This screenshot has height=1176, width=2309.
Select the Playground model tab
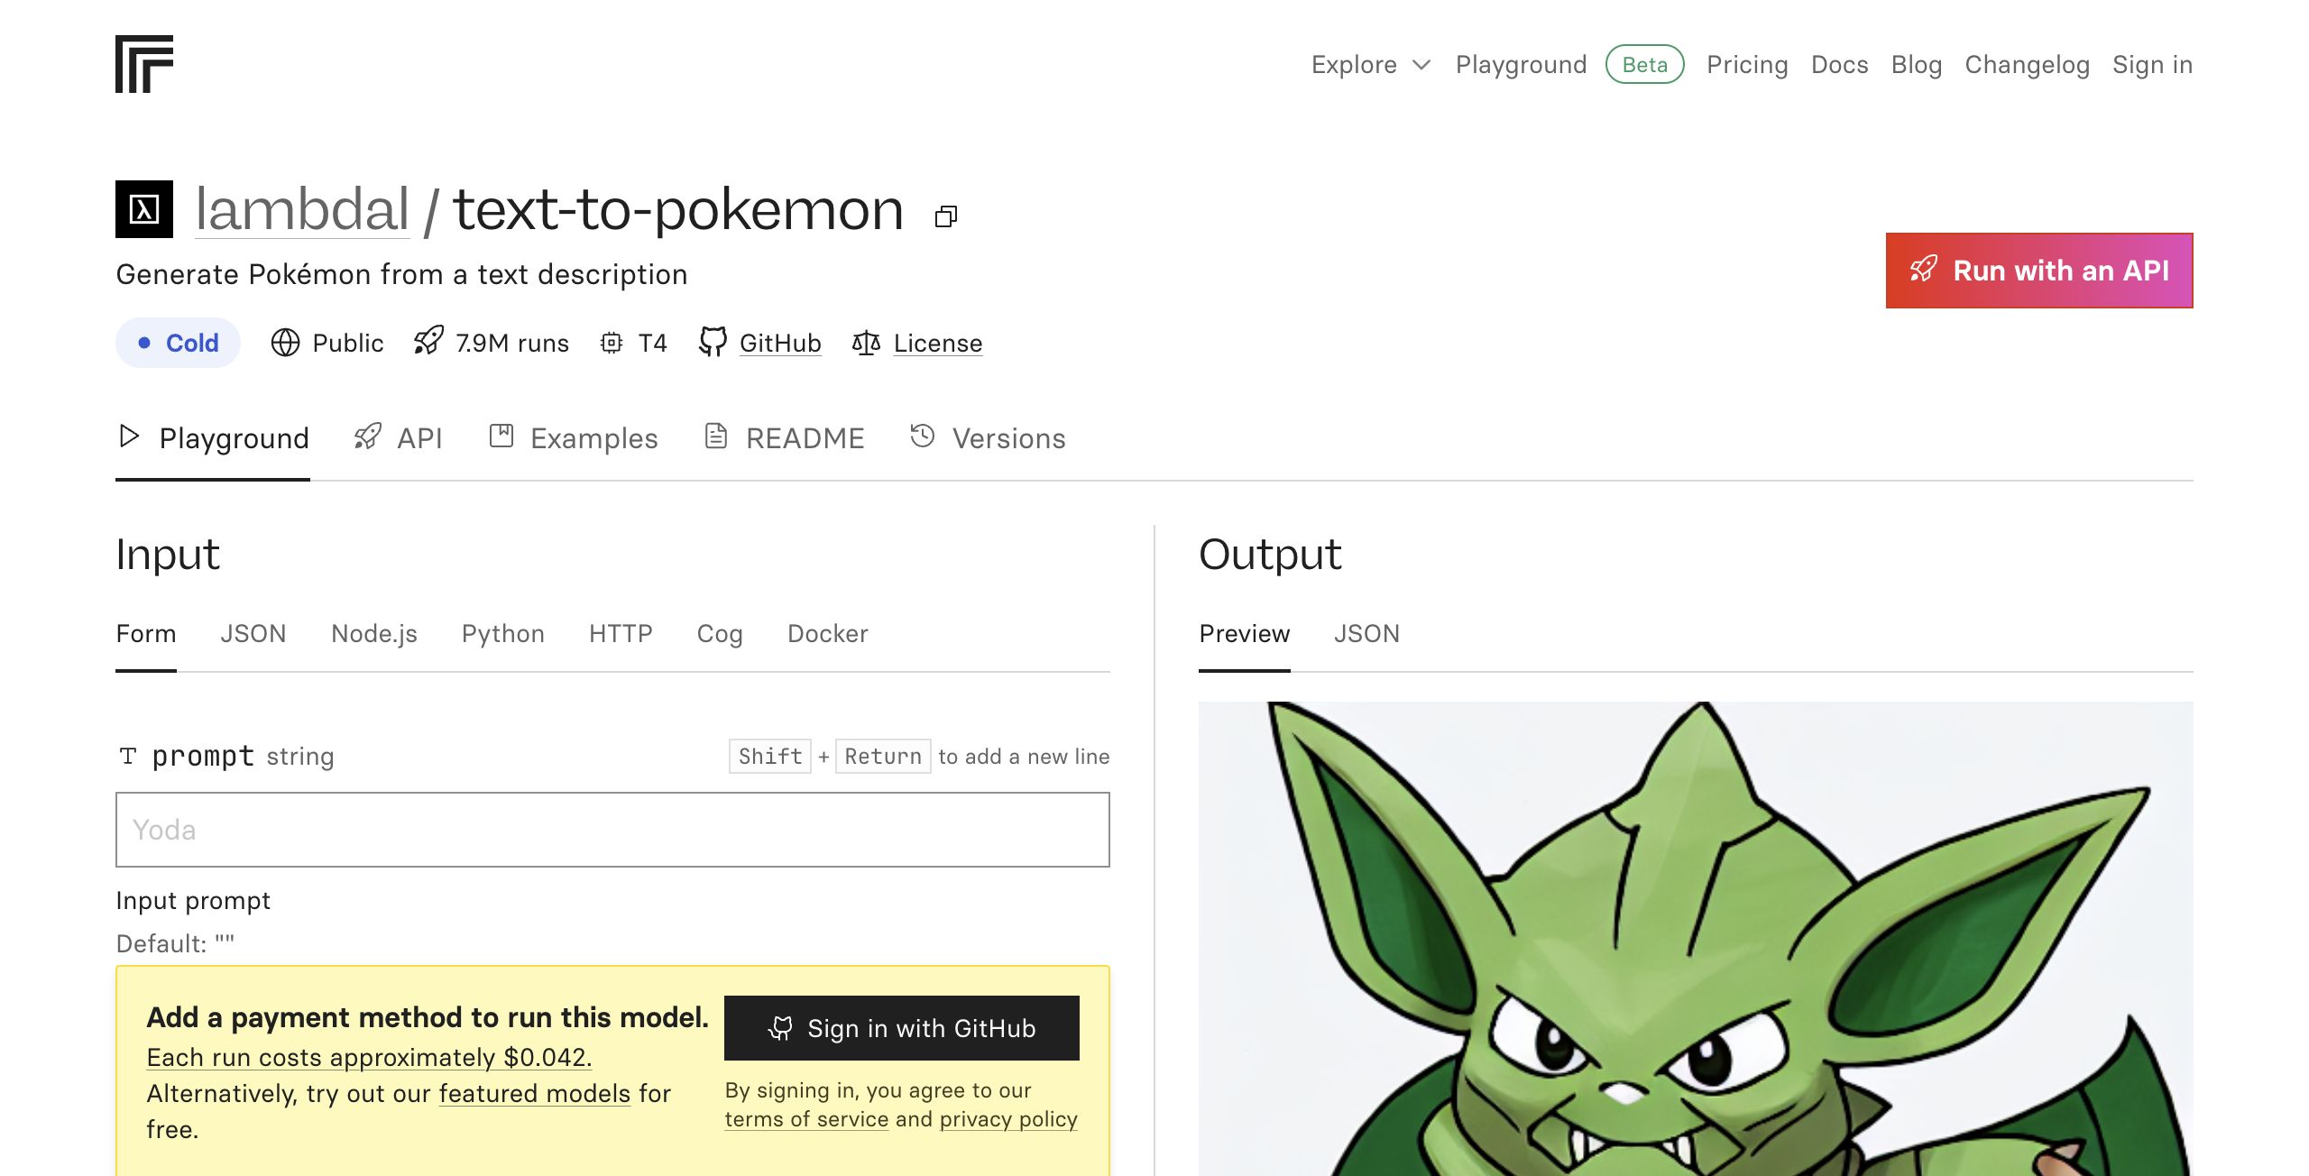[x=213, y=438]
